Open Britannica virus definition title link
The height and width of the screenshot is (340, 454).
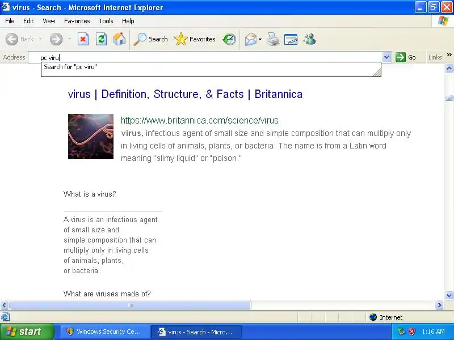point(186,94)
